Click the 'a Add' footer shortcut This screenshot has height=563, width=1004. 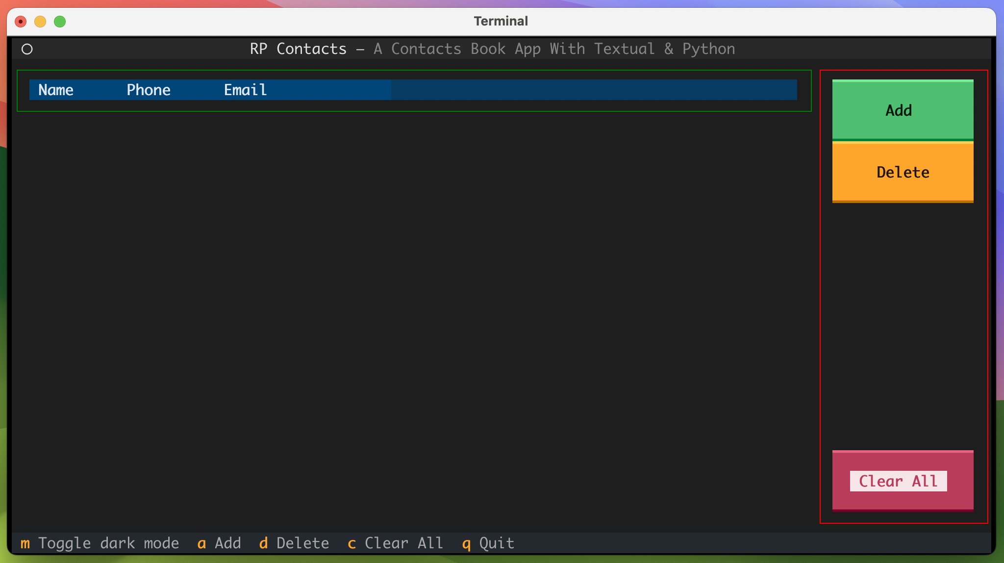(x=219, y=543)
